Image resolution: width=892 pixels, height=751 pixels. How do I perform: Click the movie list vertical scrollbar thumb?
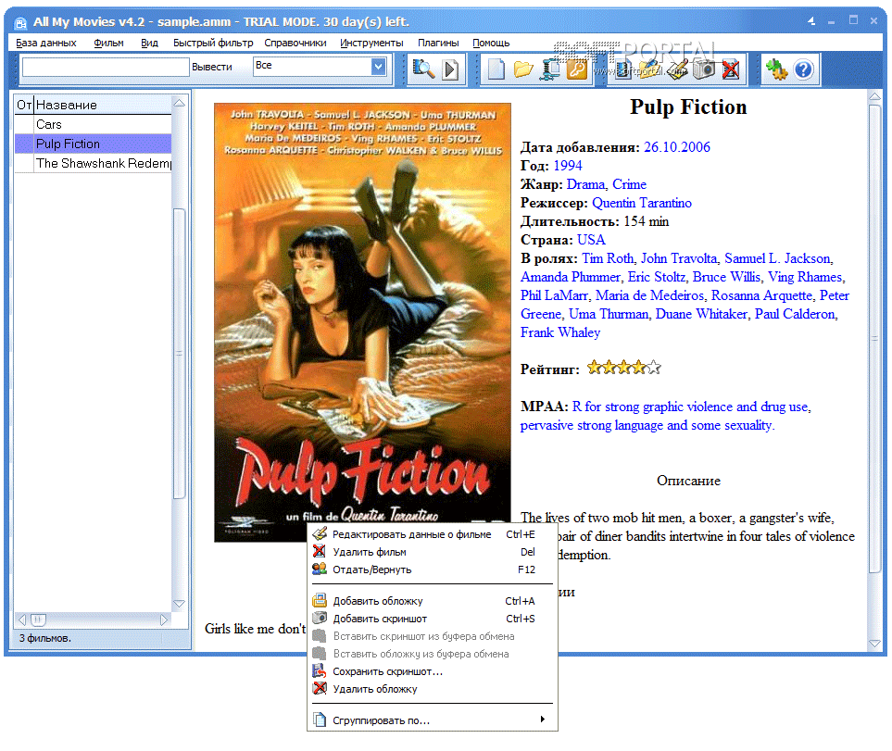tap(179, 353)
